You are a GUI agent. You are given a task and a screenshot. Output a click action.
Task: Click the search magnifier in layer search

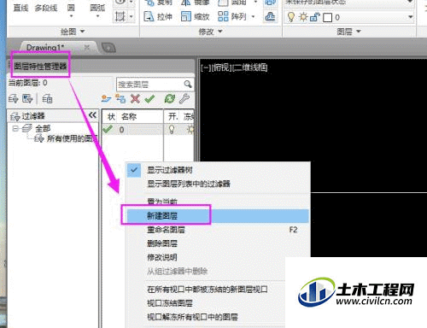[x=188, y=84]
